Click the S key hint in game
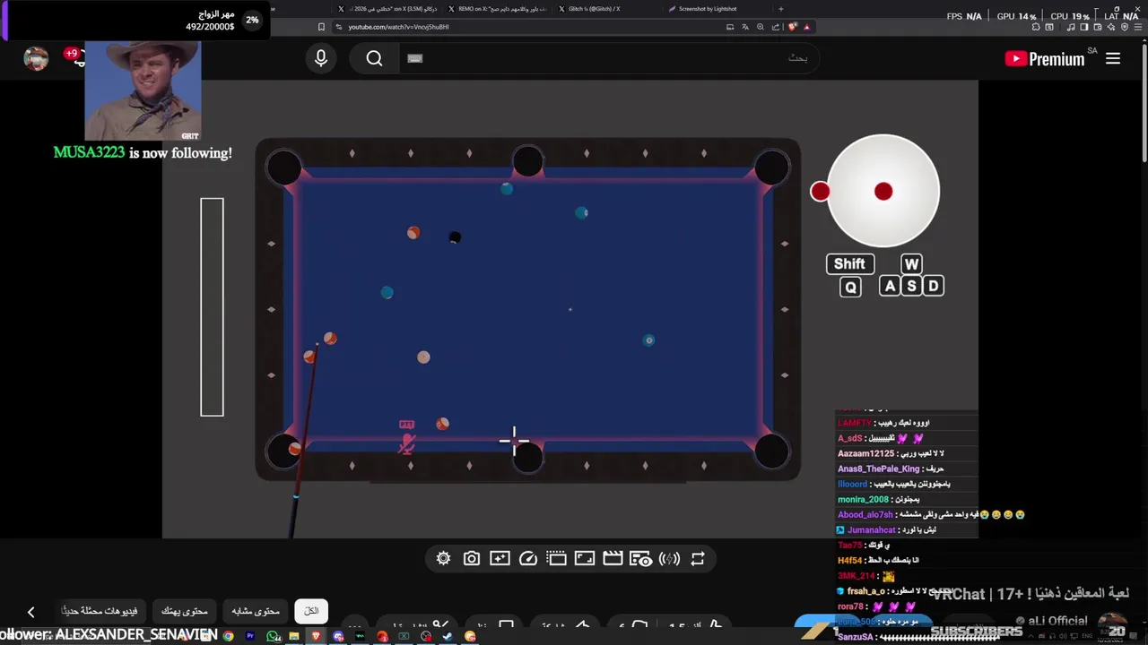Viewport: 1148px width, 645px height. click(911, 286)
